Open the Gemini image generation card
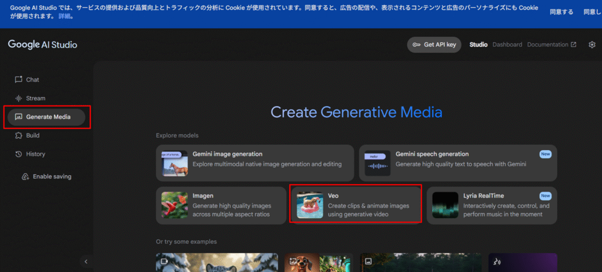This screenshot has height=272, width=602. tap(255, 163)
